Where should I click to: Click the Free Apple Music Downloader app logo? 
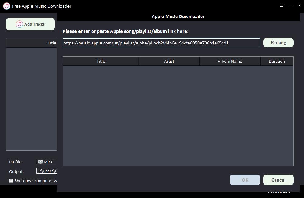pyautogui.click(x=7, y=6)
